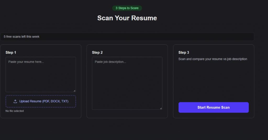
Task: Click the 'Scan Your Resume' heading
Action: point(127,18)
